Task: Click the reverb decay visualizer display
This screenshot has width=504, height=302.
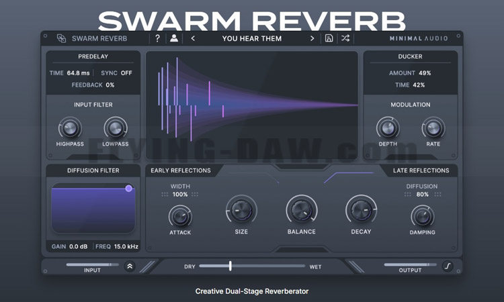Action: click(x=252, y=105)
